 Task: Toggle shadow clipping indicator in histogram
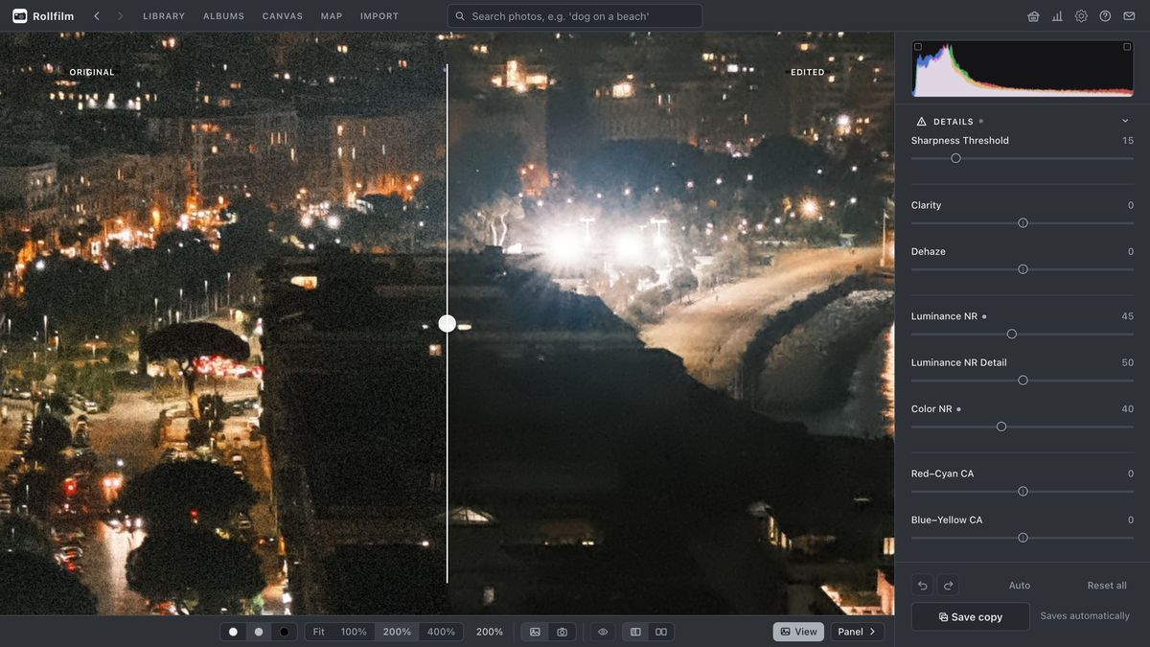click(x=918, y=47)
